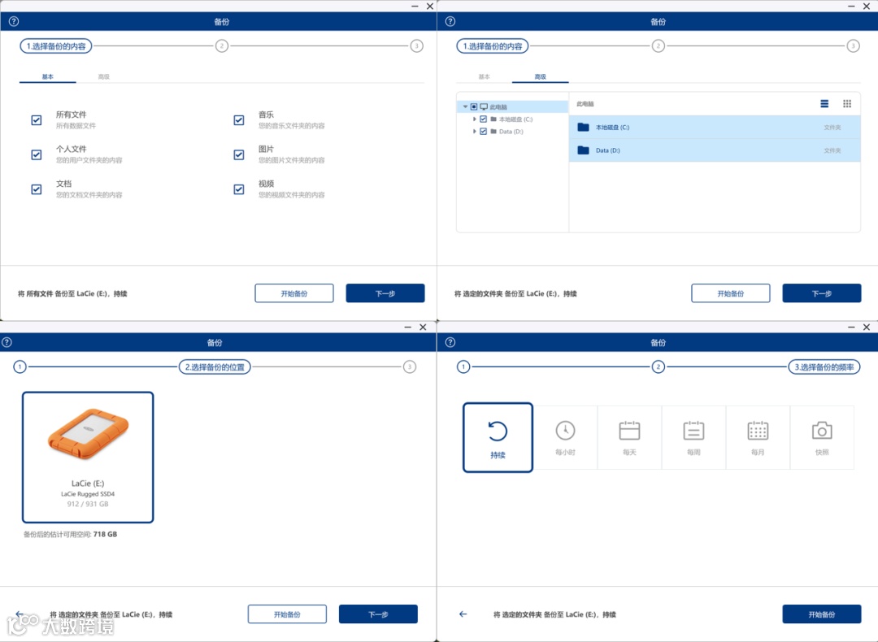Uncheck the 所有文件 checkbox
Screen dimensions: 878x642
click(37, 119)
